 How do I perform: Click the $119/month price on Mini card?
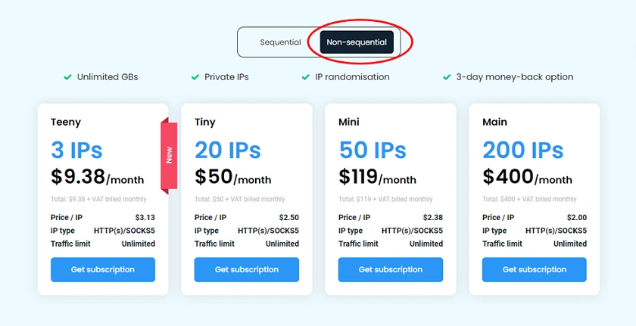377,177
